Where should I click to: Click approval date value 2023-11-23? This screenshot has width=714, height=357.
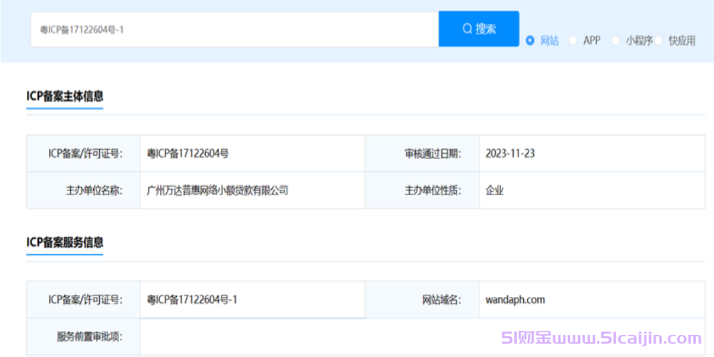click(x=510, y=153)
